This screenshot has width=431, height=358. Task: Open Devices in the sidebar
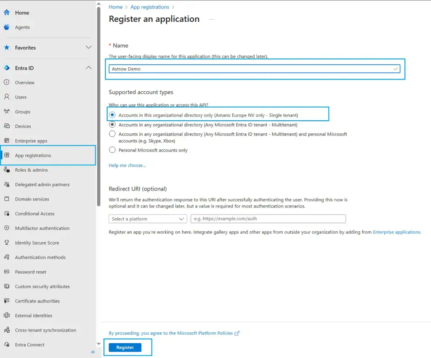tap(23, 126)
